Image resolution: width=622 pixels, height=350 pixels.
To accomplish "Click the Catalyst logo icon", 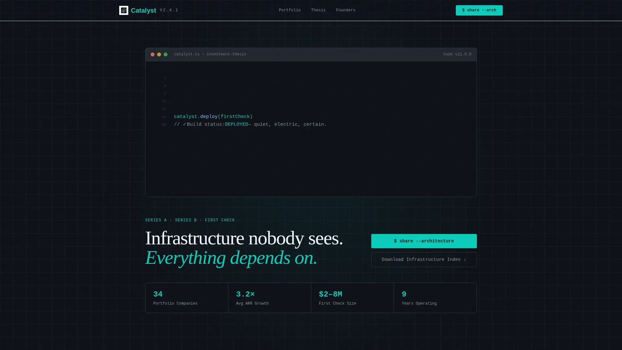I will pyautogui.click(x=124, y=10).
